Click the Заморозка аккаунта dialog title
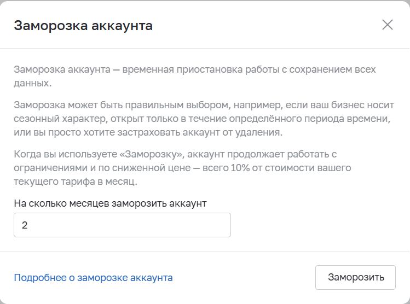The width and height of the screenshot is (410, 304). coord(83,26)
